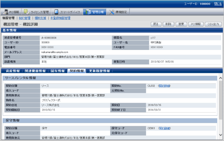Click the 変更 button
The height and width of the screenshot is (141, 224).
(181, 24)
